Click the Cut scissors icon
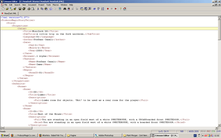 pos(38,9)
